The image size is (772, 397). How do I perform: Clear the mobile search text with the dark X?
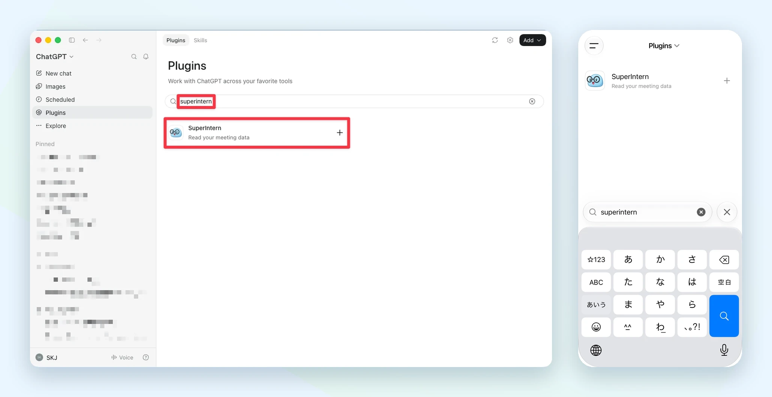[701, 212]
